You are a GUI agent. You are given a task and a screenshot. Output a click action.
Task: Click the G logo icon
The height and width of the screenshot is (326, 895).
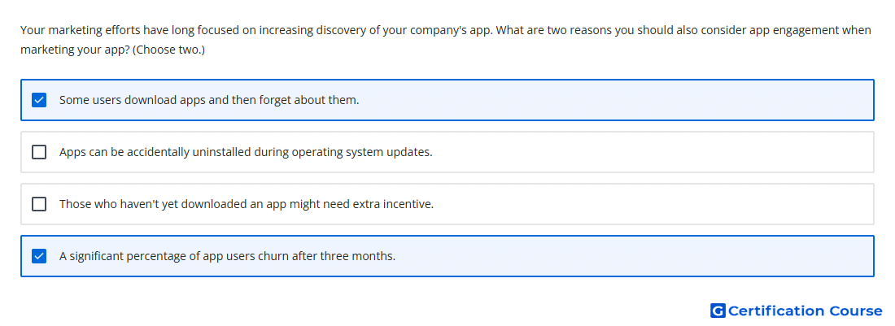click(718, 311)
